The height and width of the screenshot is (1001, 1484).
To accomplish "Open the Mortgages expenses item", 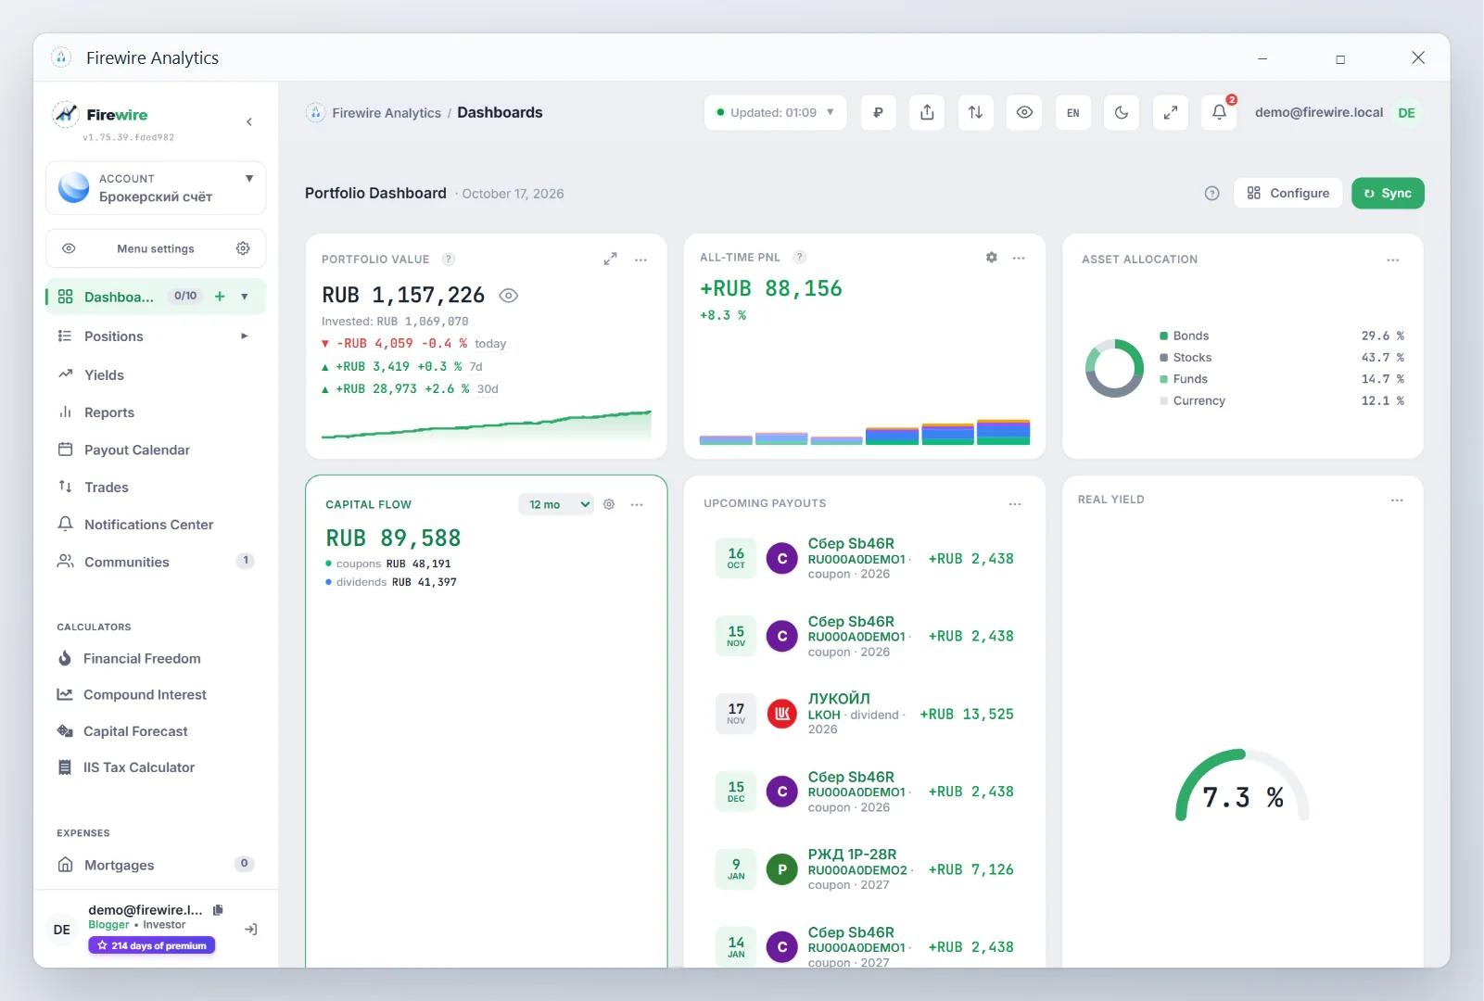I will point(156,865).
